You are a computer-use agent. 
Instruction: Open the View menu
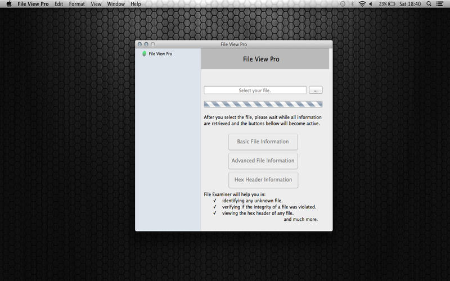pyautogui.click(x=96, y=4)
